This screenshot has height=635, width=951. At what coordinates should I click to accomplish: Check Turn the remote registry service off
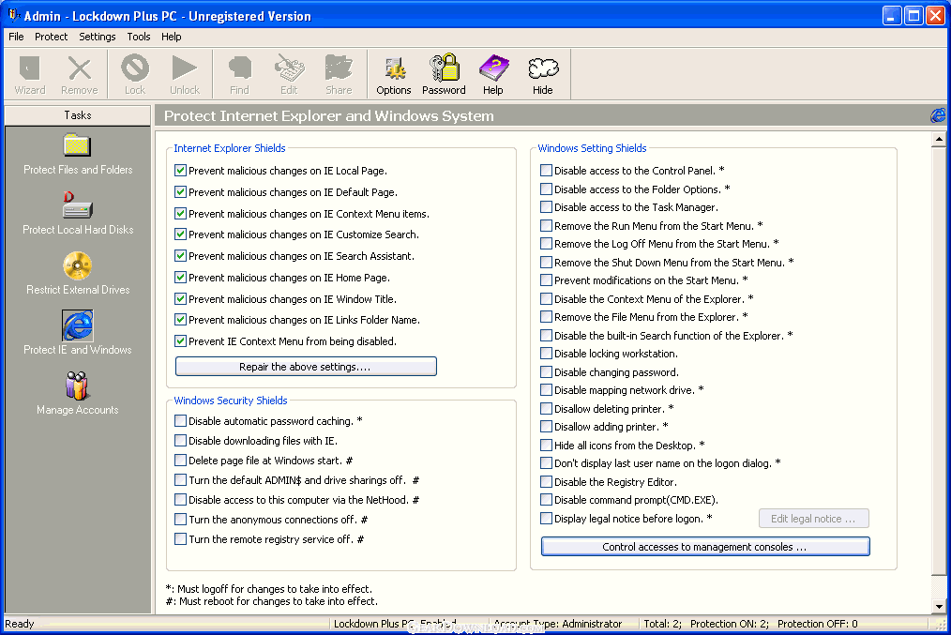click(180, 538)
